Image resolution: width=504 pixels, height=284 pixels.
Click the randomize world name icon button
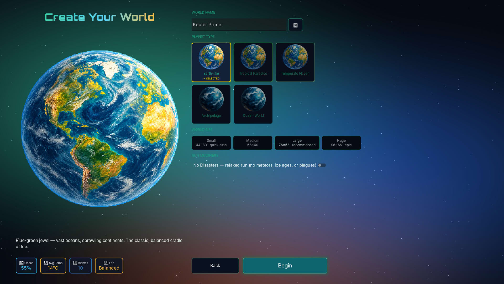295,25
